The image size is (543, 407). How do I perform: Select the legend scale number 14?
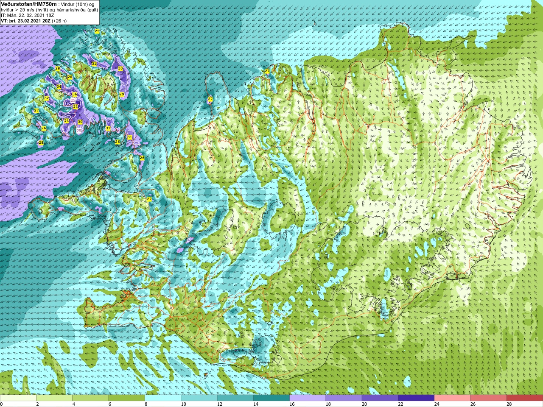(256, 404)
